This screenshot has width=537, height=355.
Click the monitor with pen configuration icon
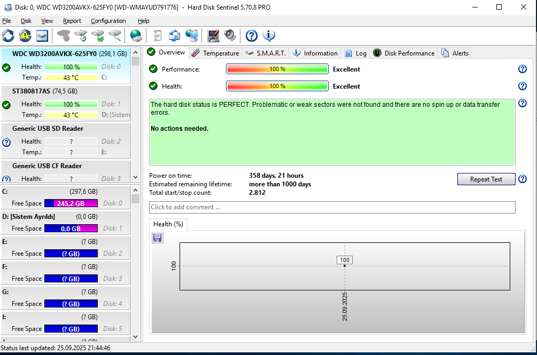tap(213, 36)
